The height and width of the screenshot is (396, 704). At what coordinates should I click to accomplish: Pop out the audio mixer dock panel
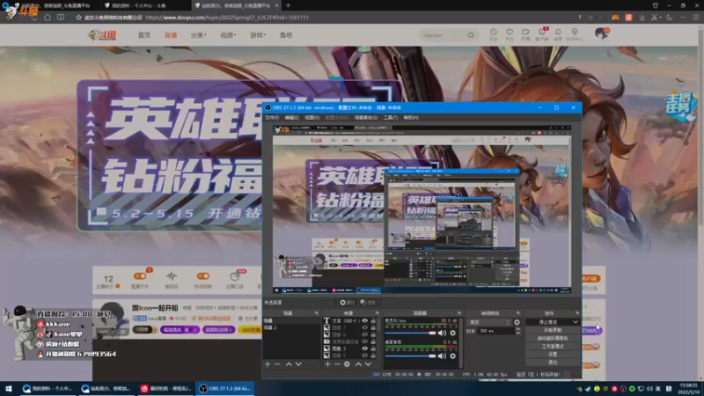click(458, 313)
